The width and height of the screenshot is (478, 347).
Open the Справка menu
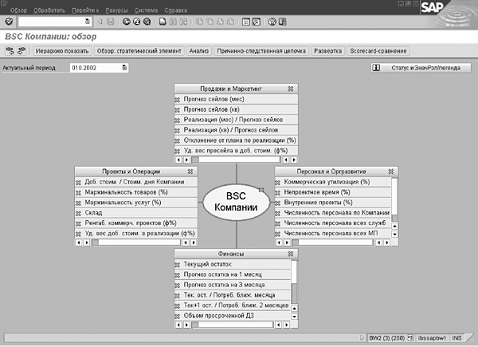pos(176,10)
